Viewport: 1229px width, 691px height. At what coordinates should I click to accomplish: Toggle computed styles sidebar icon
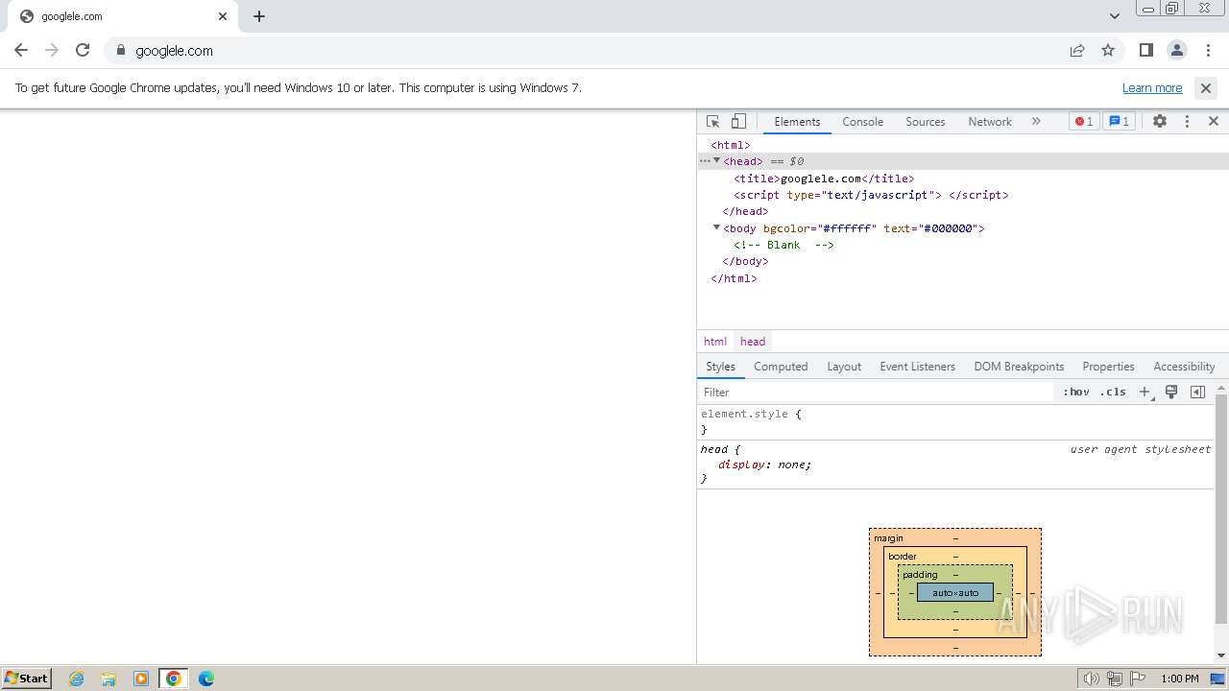pos(1197,392)
